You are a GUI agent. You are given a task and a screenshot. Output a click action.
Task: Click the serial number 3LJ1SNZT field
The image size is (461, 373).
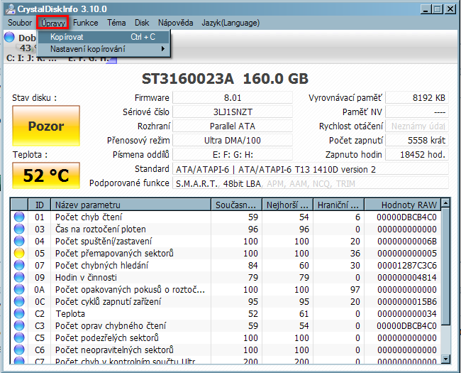coord(232,112)
